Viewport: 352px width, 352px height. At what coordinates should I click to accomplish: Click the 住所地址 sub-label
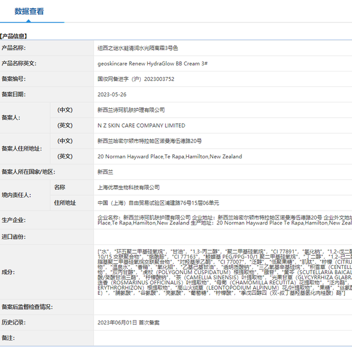click(65, 203)
